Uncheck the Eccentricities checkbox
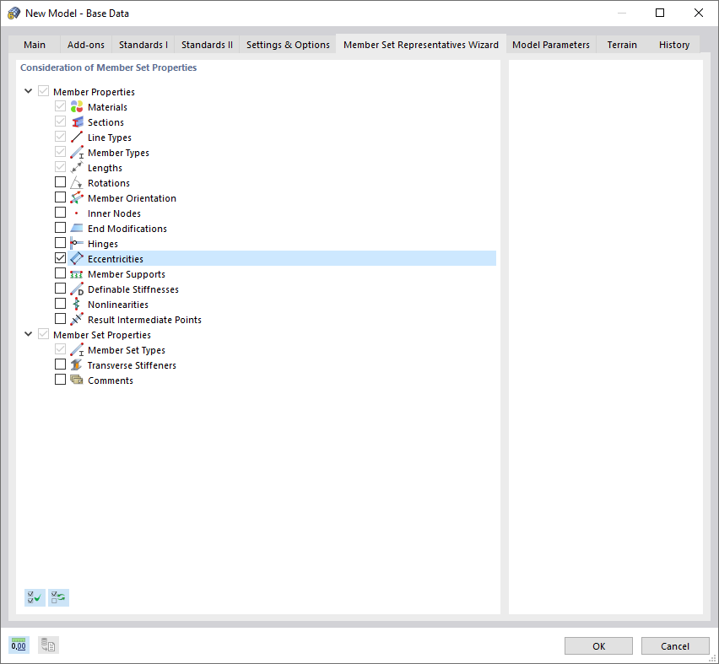 pyautogui.click(x=60, y=257)
